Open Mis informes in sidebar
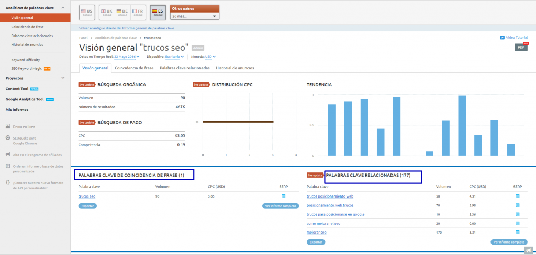This screenshot has height=255, width=536. (x=17, y=110)
